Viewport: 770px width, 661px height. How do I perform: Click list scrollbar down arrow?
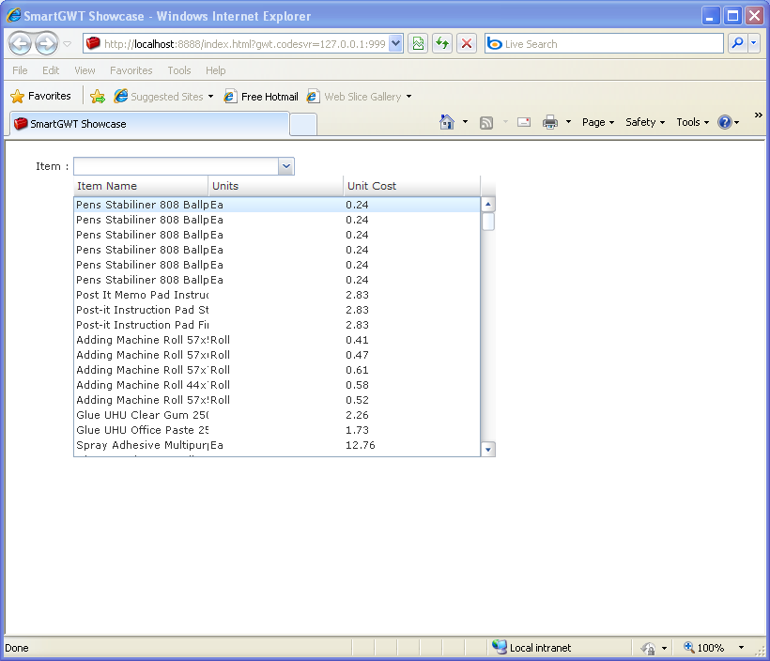(487, 450)
